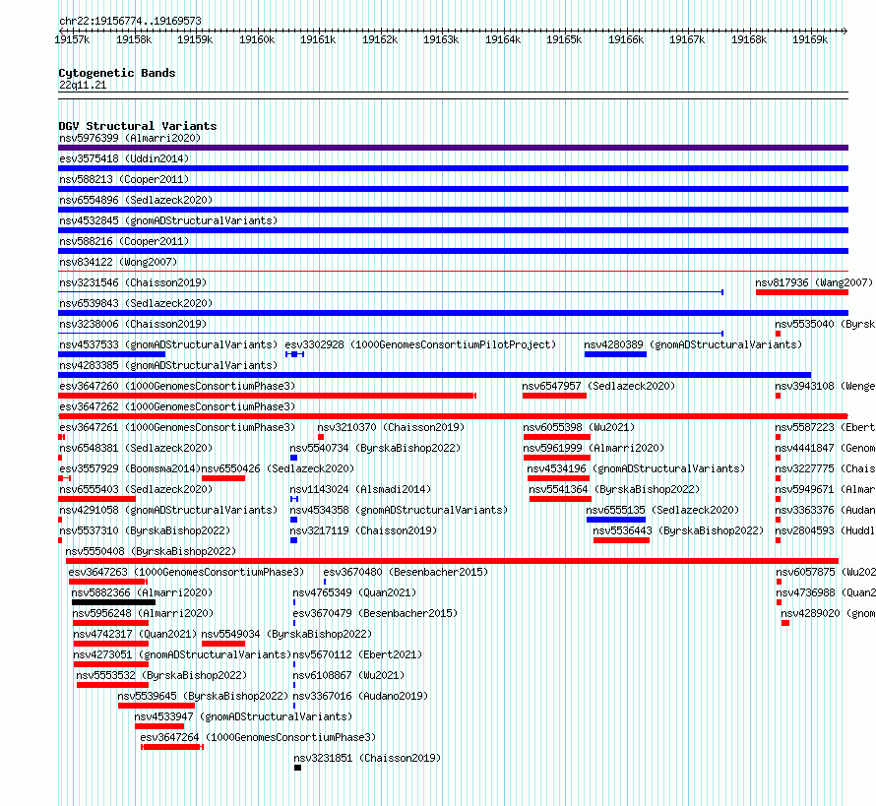Image resolution: width=876 pixels, height=806 pixels.
Task: Open nsv5539645 (ByrskaBishop2022) variant
Action: pyautogui.click(x=203, y=696)
